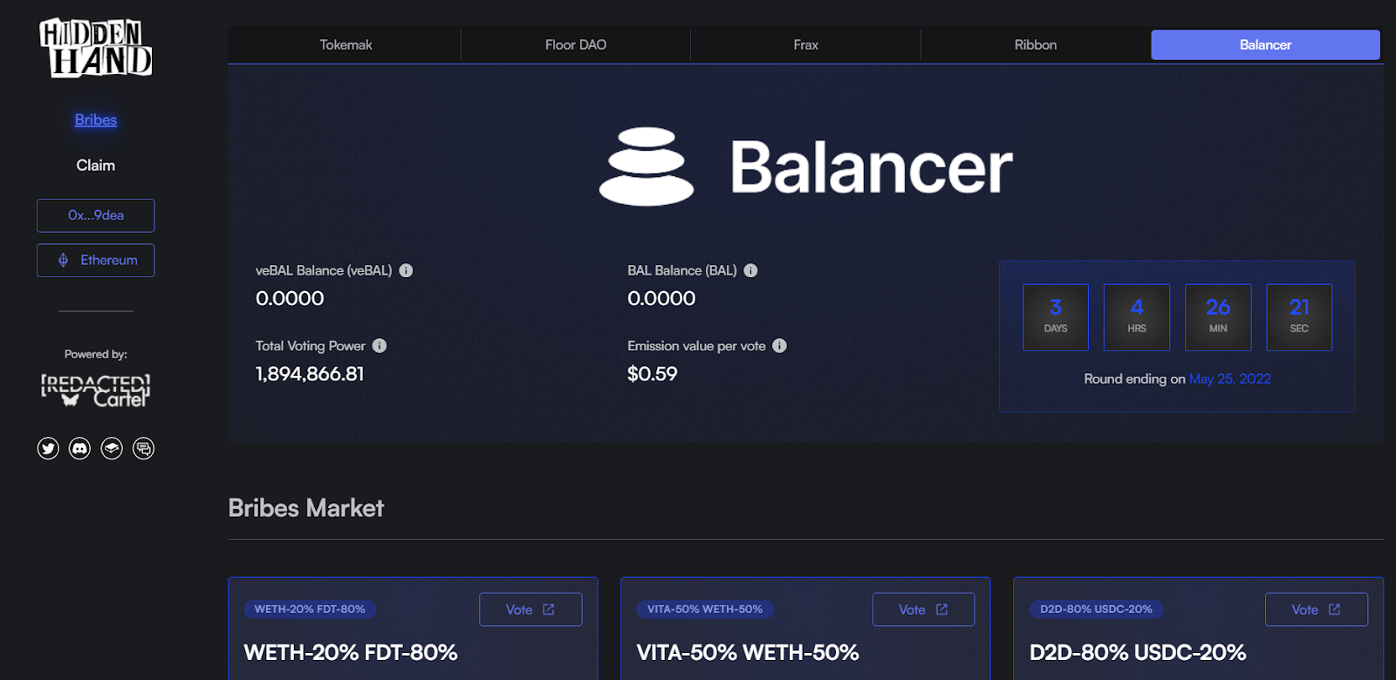Click the D2D-80% USDC-20% badge
The image size is (1396, 680).
pyautogui.click(x=1096, y=609)
